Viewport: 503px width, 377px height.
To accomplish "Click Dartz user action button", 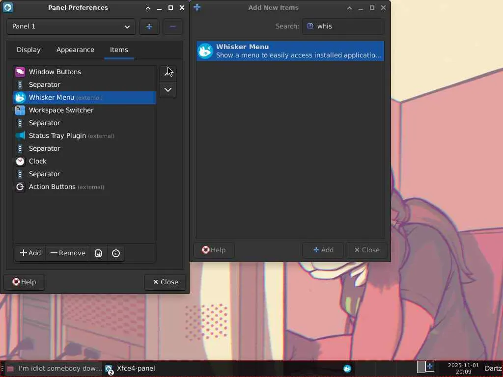I will pos(493,369).
